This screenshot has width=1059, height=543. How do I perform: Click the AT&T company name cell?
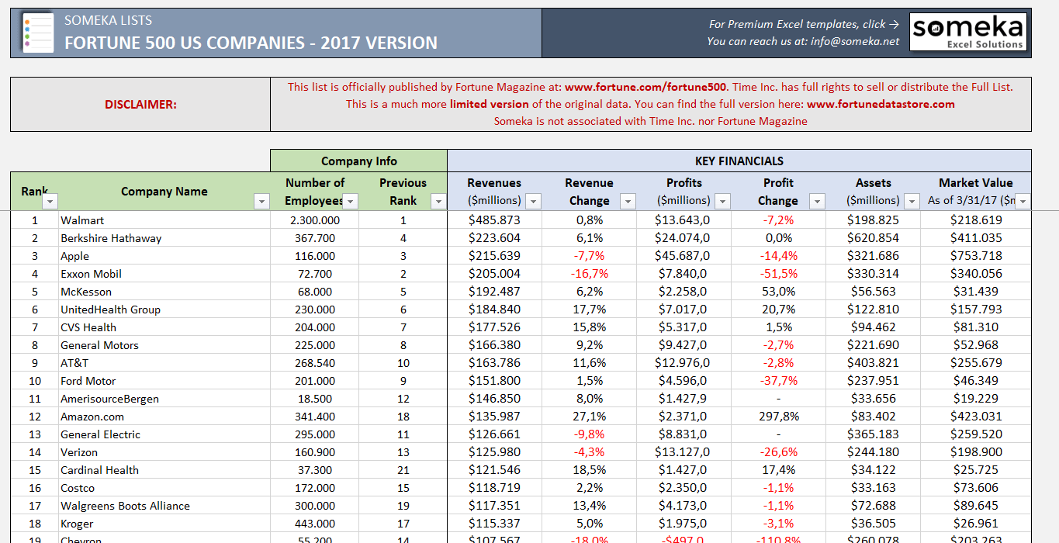tap(164, 363)
